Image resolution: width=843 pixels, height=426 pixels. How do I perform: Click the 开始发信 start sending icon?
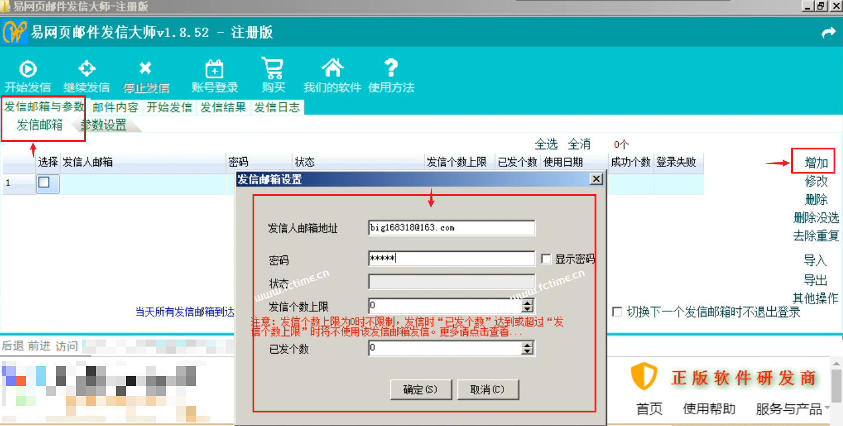click(28, 69)
